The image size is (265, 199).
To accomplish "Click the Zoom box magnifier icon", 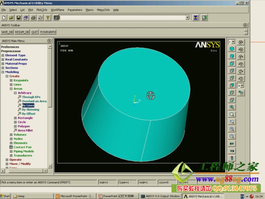I will tap(232, 115).
